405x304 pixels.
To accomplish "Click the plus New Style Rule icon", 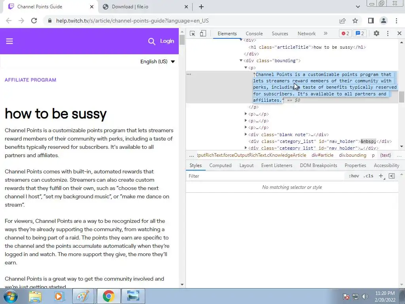I will (x=381, y=176).
